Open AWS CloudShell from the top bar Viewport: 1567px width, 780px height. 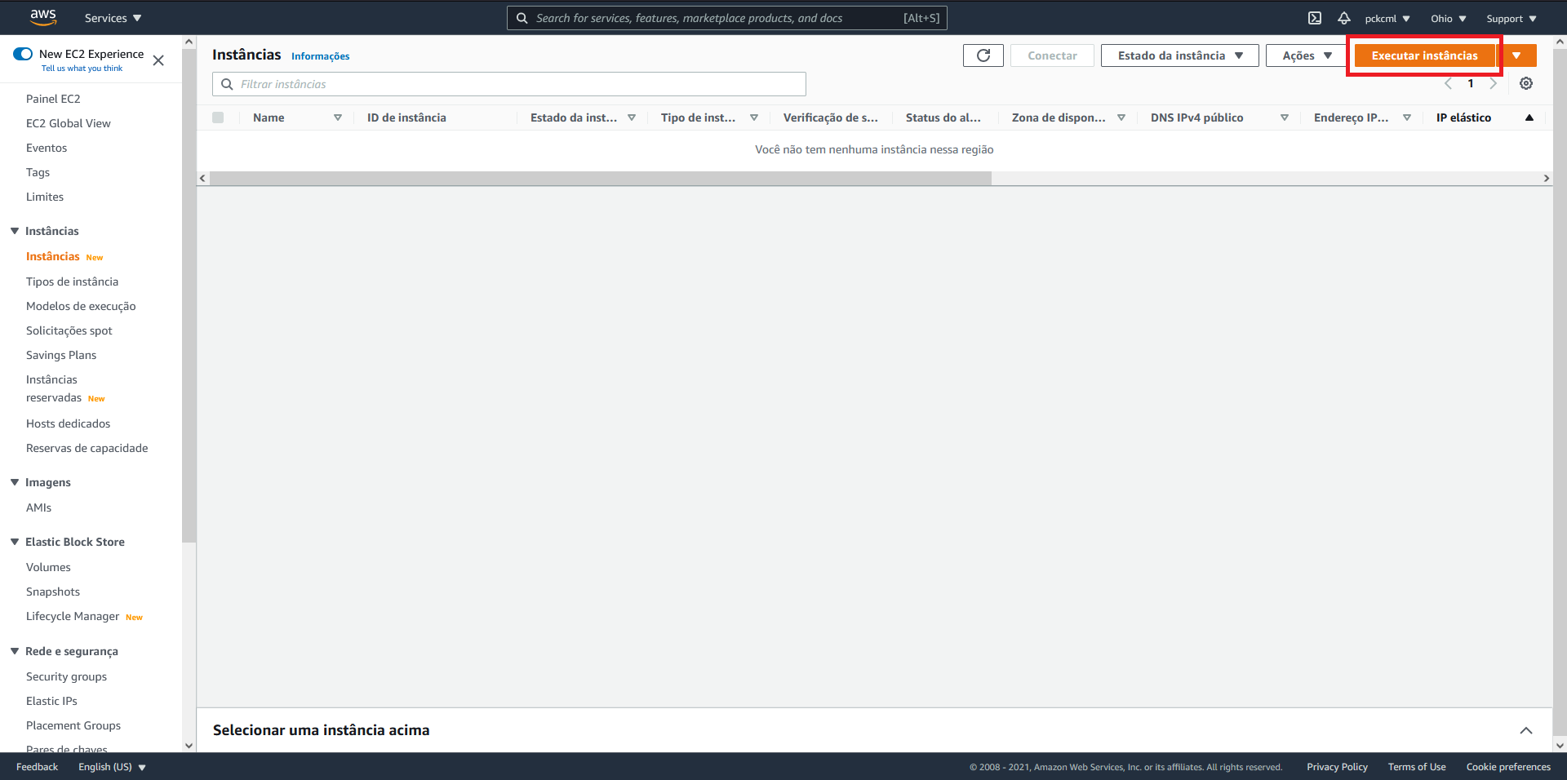click(1315, 17)
